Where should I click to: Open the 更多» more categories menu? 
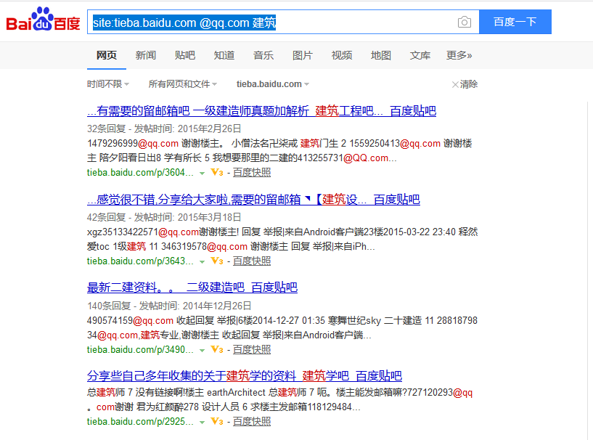459,55
